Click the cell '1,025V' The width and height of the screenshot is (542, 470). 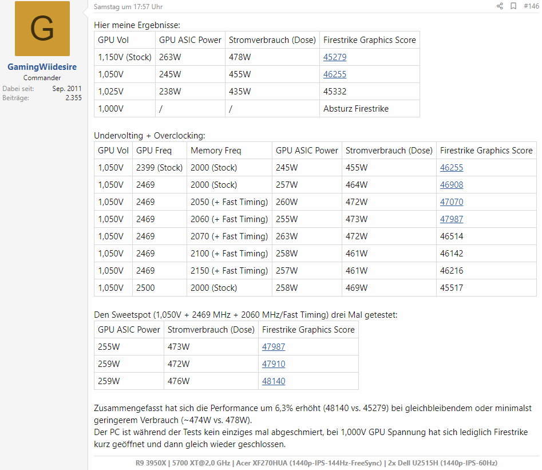pyautogui.click(x=125, y=92)
